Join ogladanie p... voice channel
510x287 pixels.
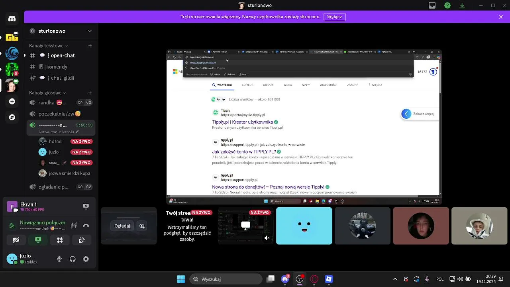[x=61, y=187]
